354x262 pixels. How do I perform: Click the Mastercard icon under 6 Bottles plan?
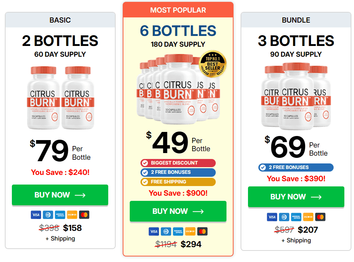click(202, 232)
